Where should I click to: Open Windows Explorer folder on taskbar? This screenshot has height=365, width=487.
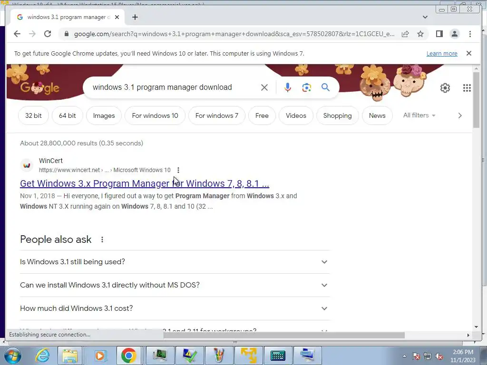(x=70, y=355)
